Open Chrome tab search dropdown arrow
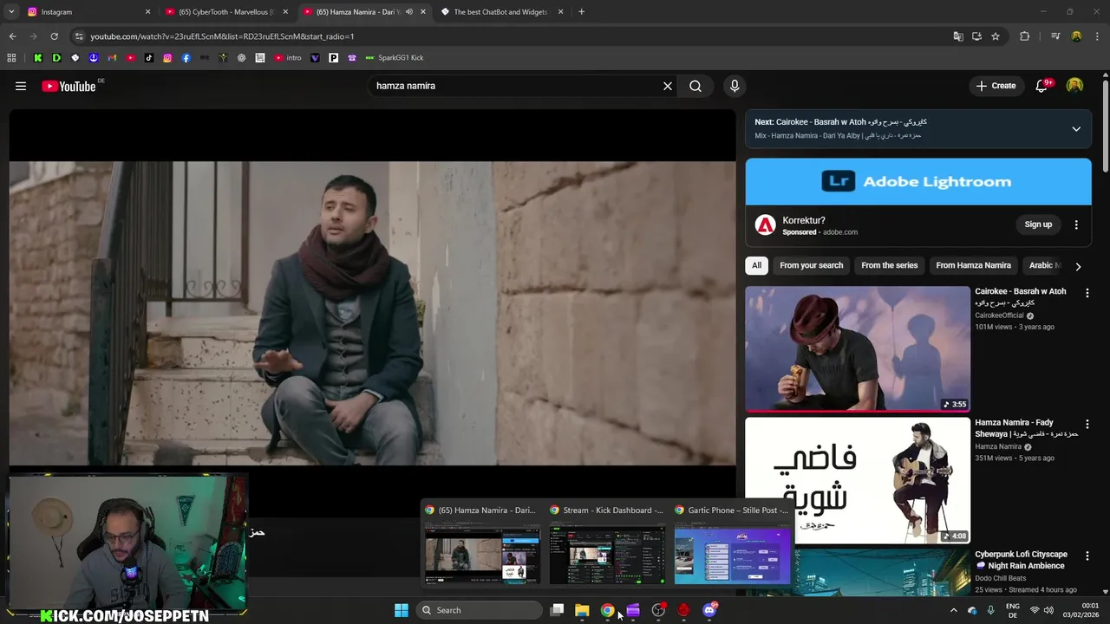The image size is (1110, 624). [x=11, y=12]
